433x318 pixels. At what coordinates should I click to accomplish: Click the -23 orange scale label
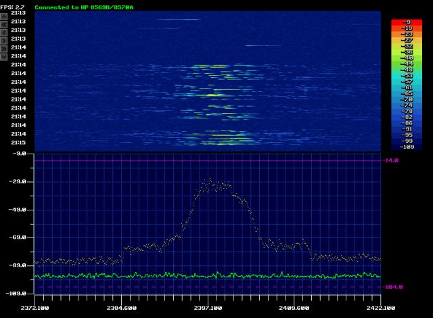coord(407,35)
